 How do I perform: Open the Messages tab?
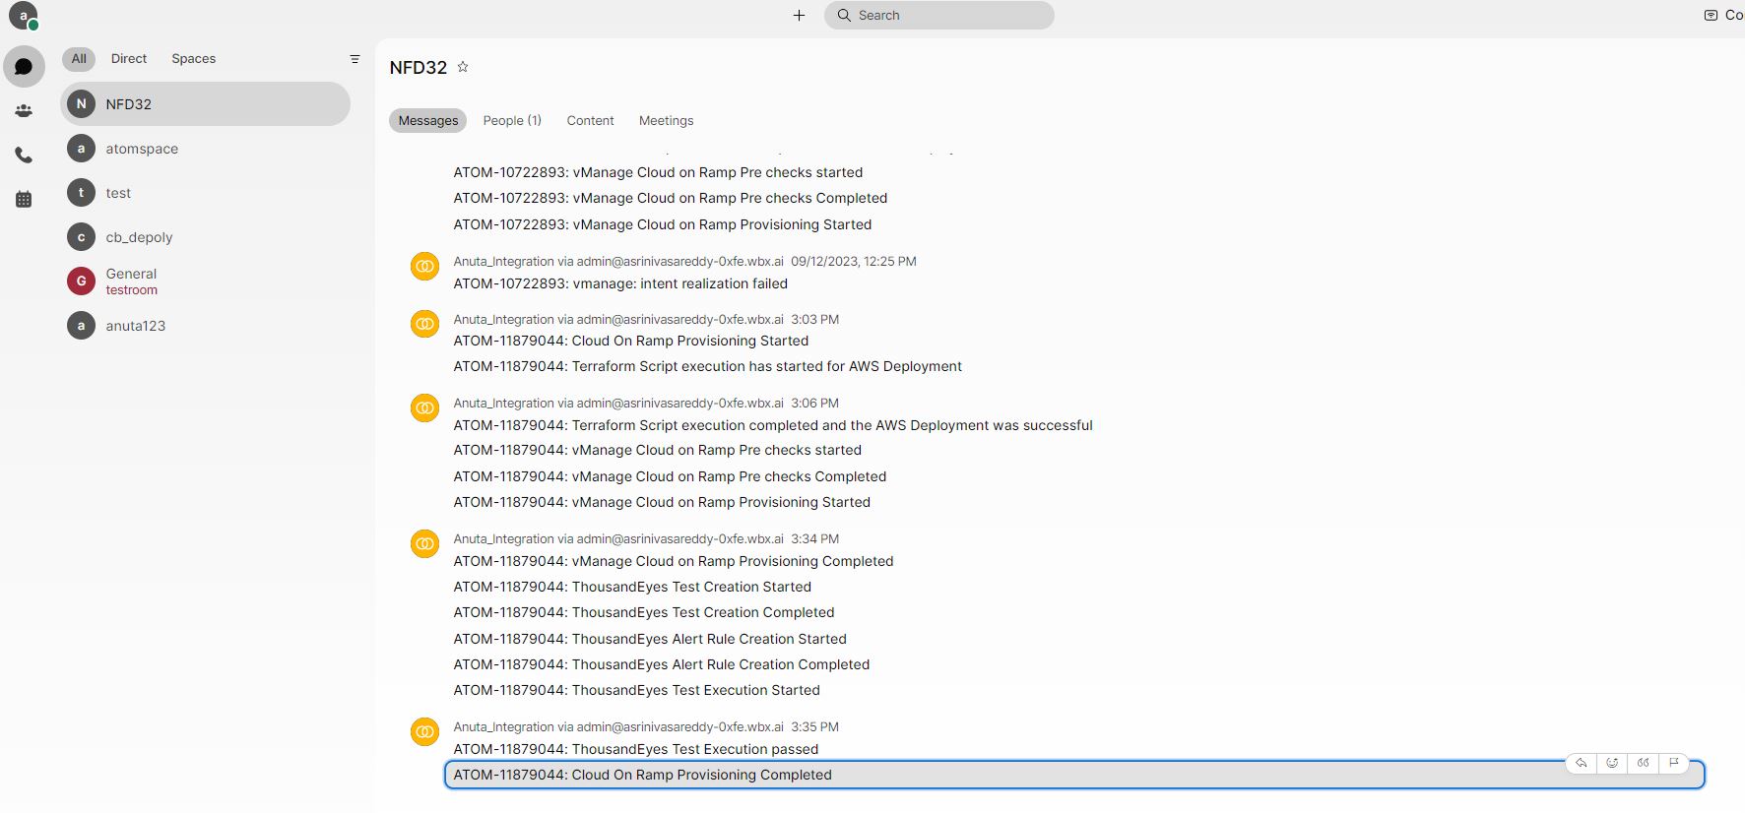(x=428, y=120)
